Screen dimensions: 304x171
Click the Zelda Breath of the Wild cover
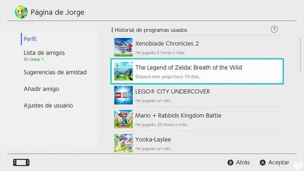coord(123,71)
